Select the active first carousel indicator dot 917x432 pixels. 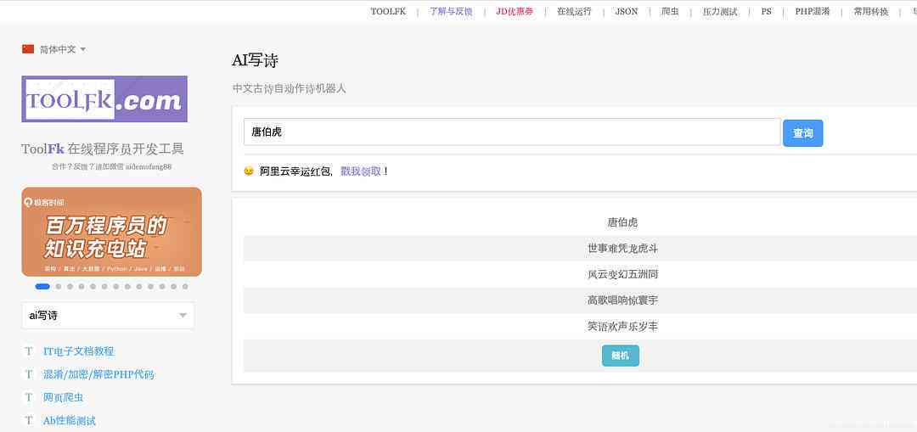click(x=42, y=286)
